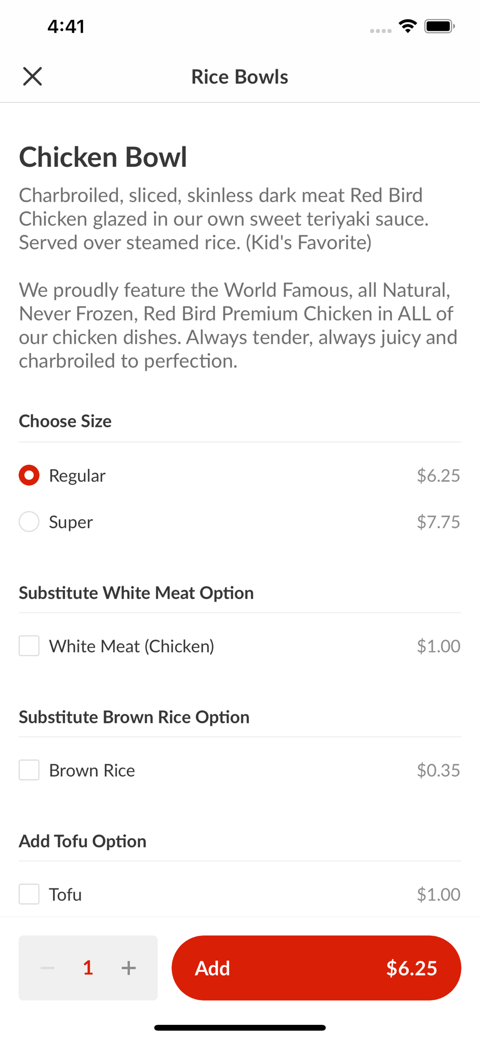
Task: Close the Rice Bowls item screen
Action: [x=32, y=76]
